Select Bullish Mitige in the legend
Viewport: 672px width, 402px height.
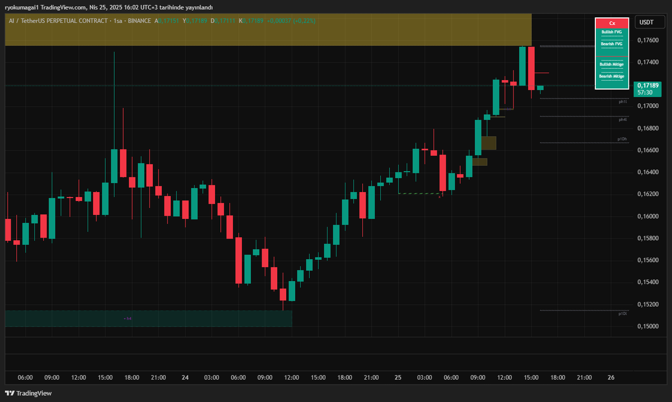[x=612, y=64]
